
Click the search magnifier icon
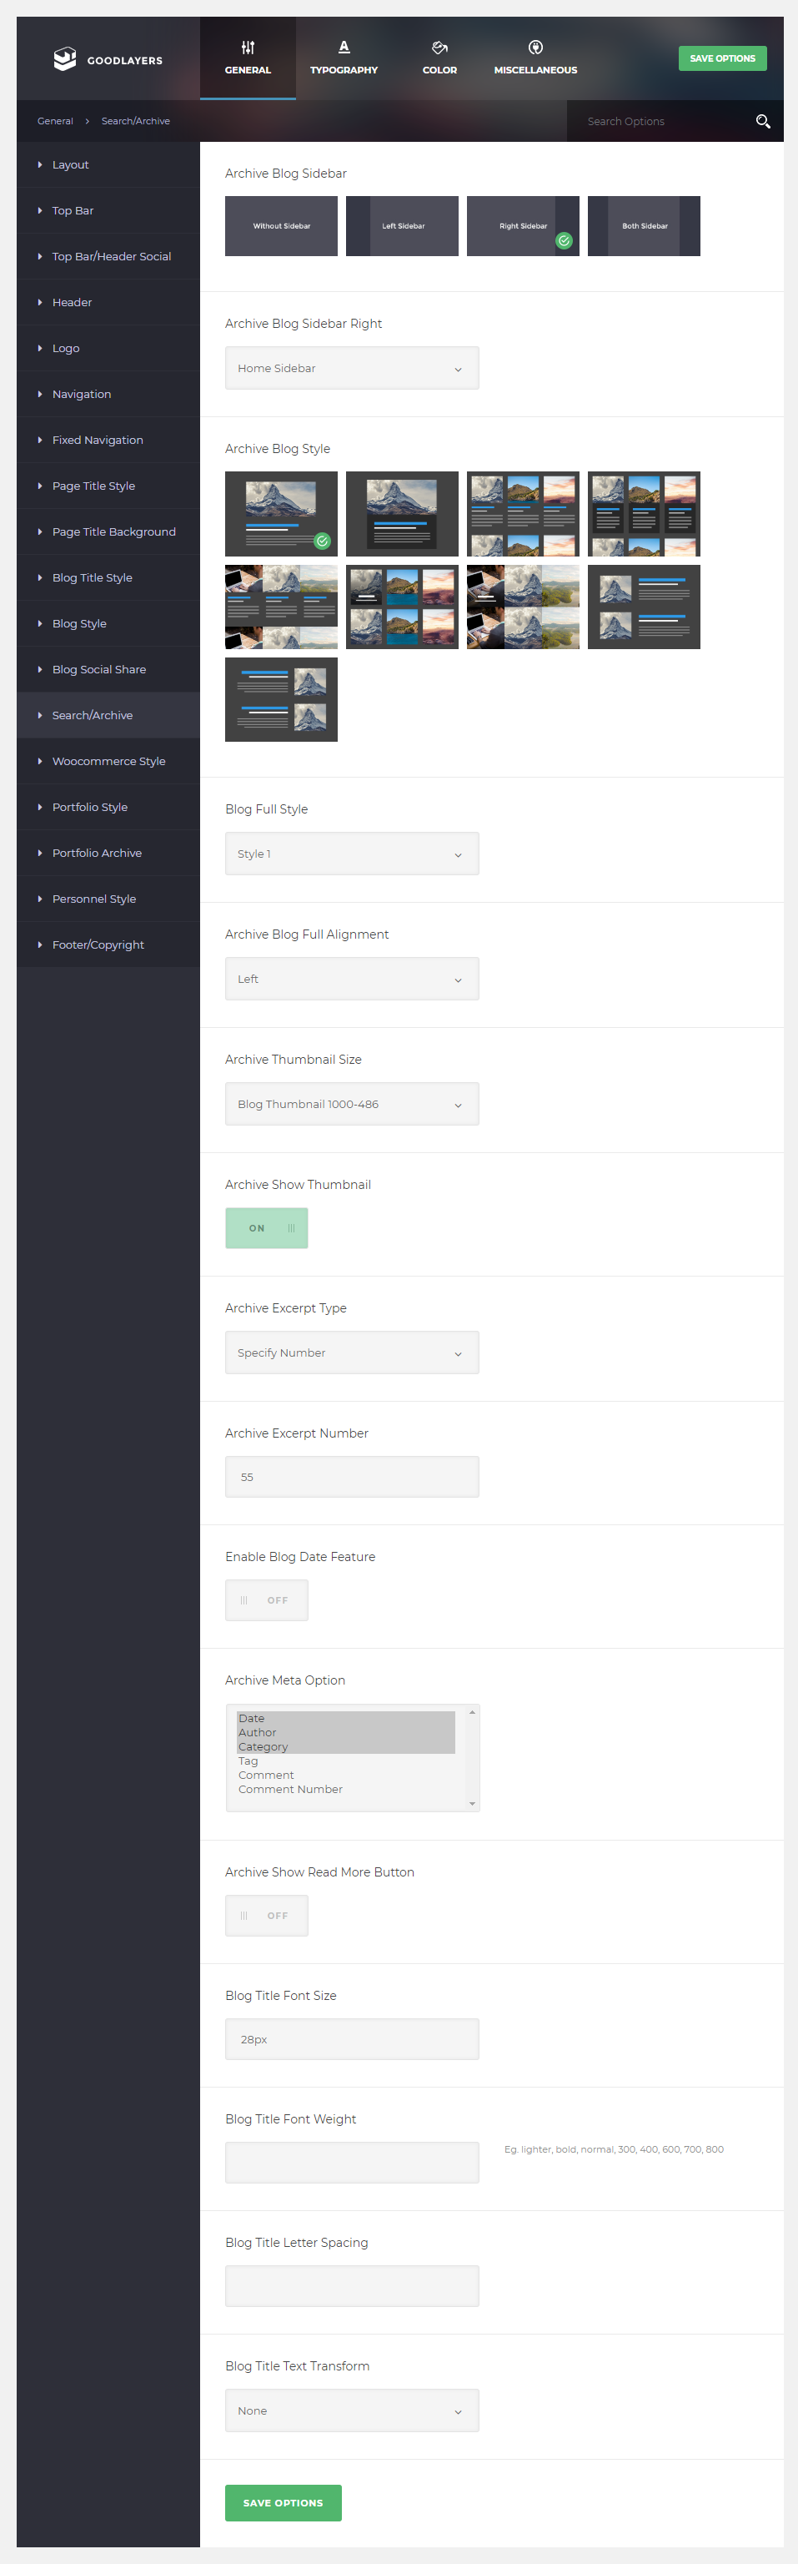click(762, 122)
